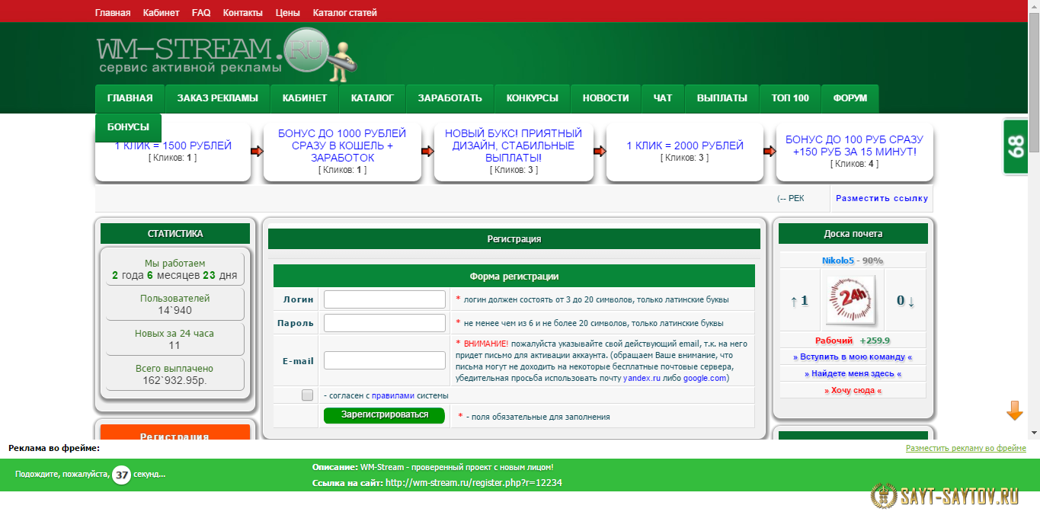Open FAQ in the top red bar
Screen dimensions: 1040x515
point(201,13)
